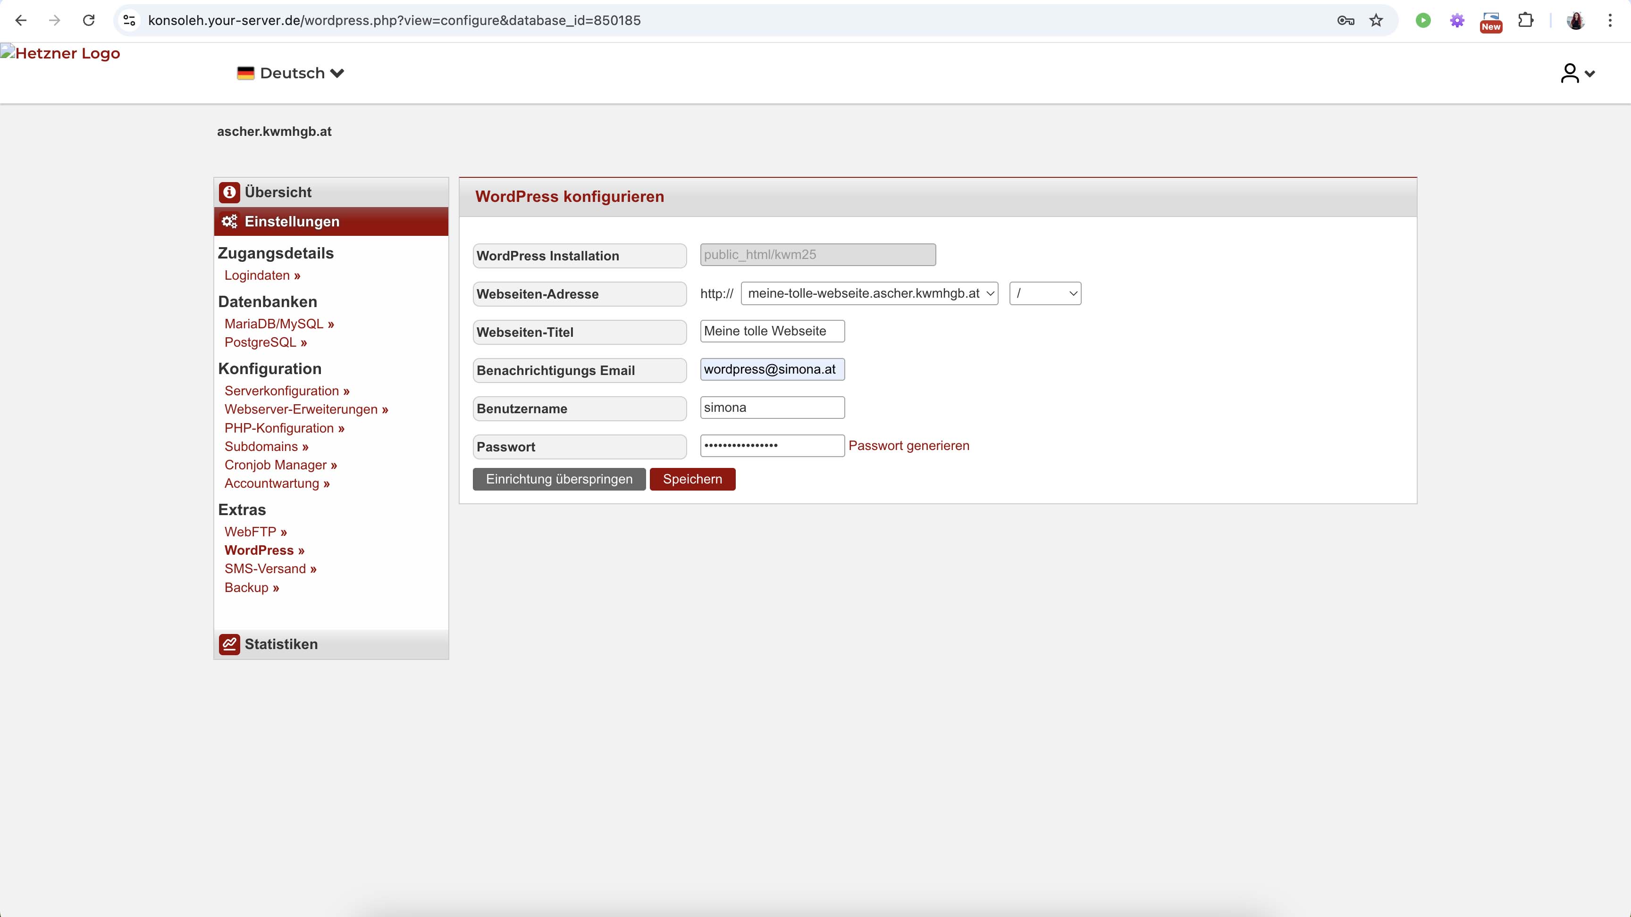Screen dimensions: 1631x917
Task: Click the Einstellungen gears icon
Action: coord(229,222)
